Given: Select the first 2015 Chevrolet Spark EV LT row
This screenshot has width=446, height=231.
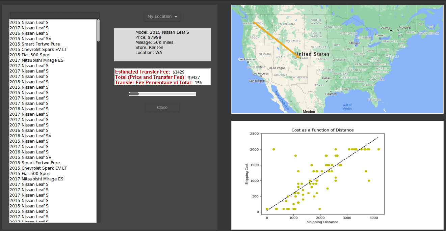Looking at the screenshot, I should click(53, 50).
